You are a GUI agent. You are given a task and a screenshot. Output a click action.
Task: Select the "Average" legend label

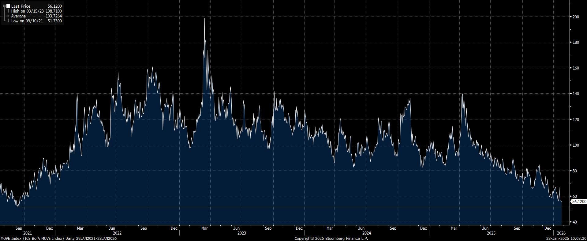coord(18,16)
